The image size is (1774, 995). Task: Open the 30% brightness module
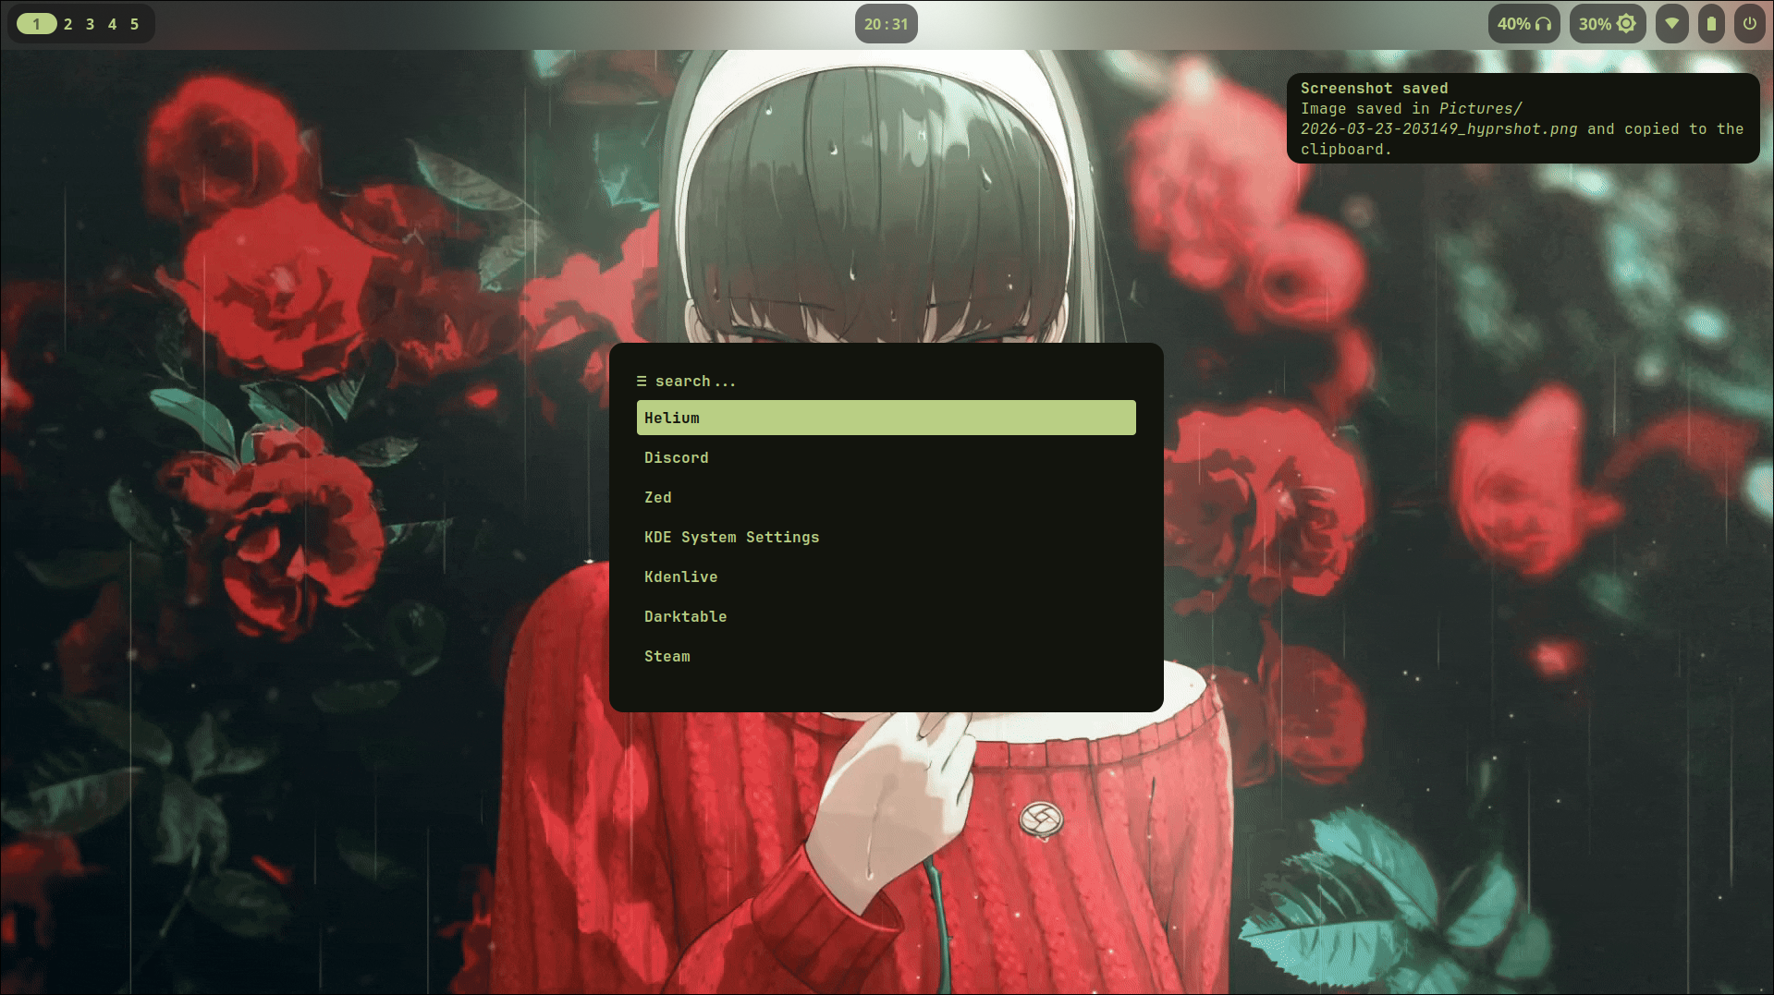[1607, 24]
